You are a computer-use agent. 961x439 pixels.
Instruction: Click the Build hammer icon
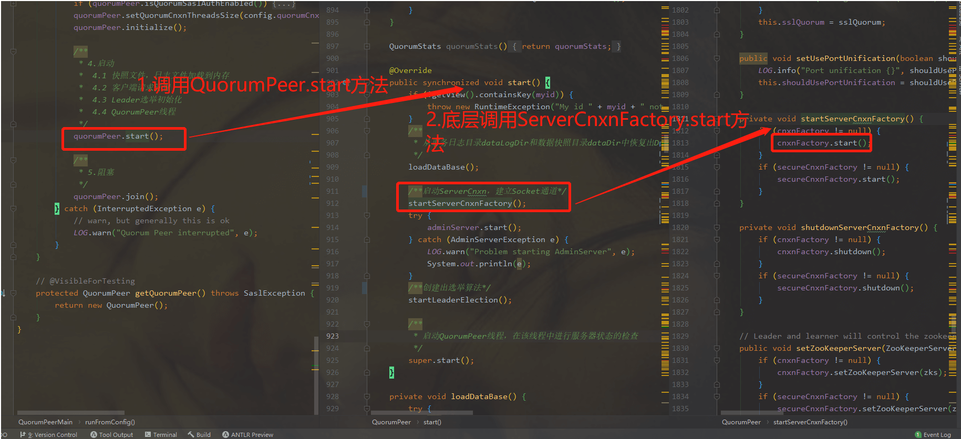pos(191,434)
